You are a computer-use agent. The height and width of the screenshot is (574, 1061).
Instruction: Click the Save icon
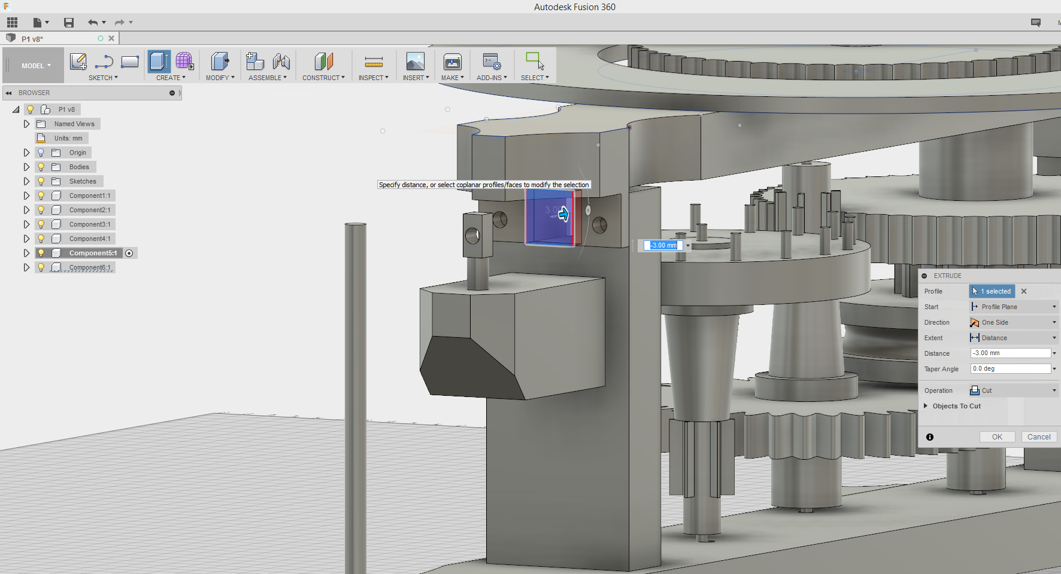pos(69,23)
